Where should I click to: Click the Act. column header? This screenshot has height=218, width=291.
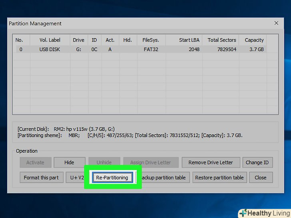[x=110, y=40]
